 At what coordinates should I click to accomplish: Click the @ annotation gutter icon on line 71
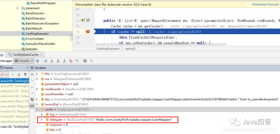tap(88, 20)
